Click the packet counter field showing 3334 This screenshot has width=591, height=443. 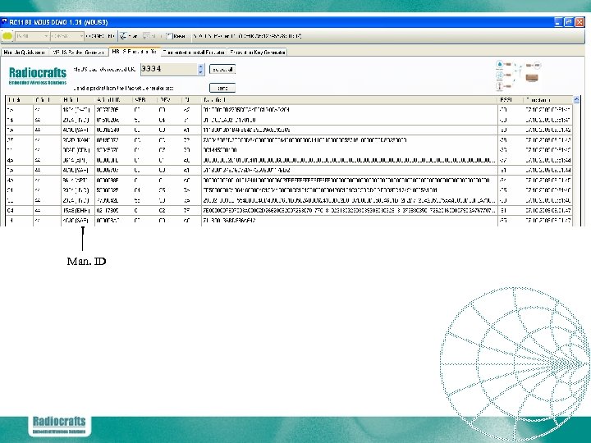click(x=169, y=69)
